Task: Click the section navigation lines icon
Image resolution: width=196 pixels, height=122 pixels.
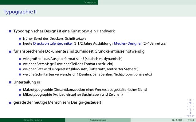Action: coord(190,109)
